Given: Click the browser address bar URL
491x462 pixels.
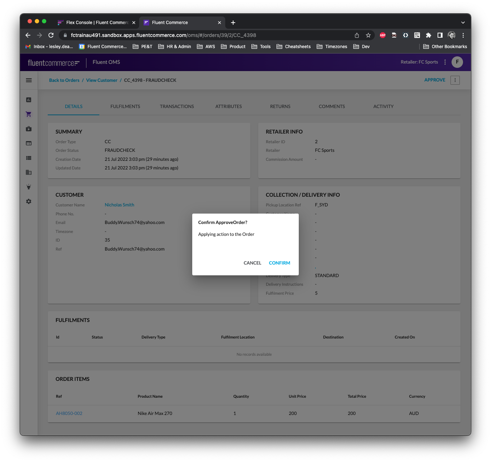Looking at the screenshot, I should 163,35.
